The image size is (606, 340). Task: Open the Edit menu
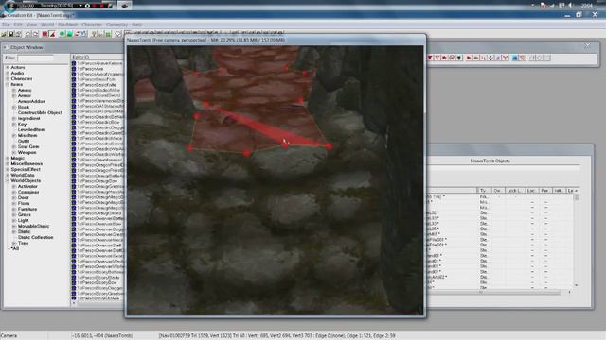click(18, 25)
